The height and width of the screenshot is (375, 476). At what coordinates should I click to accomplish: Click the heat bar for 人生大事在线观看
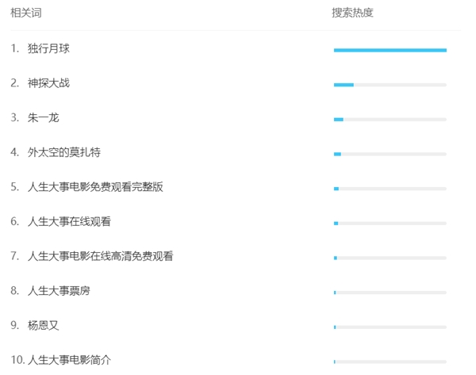click(390, 224)
